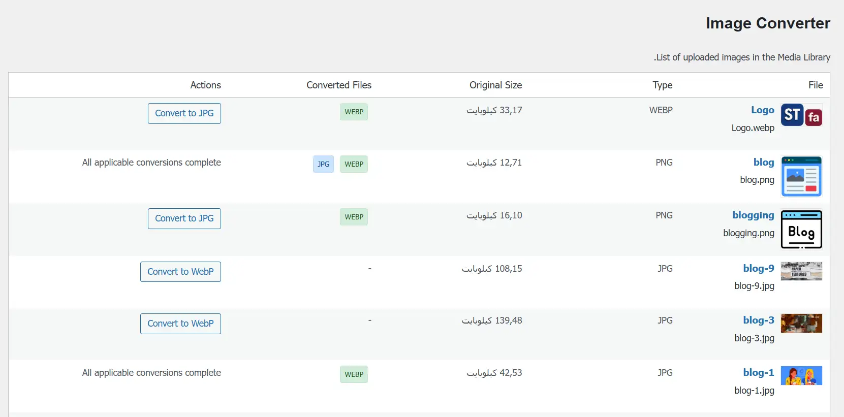844x417 pixels.
Task: Open the blog-3 title link
Action: (759, 320)
